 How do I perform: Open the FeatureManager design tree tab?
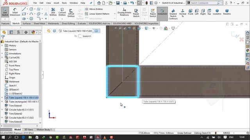coord(4,32)
